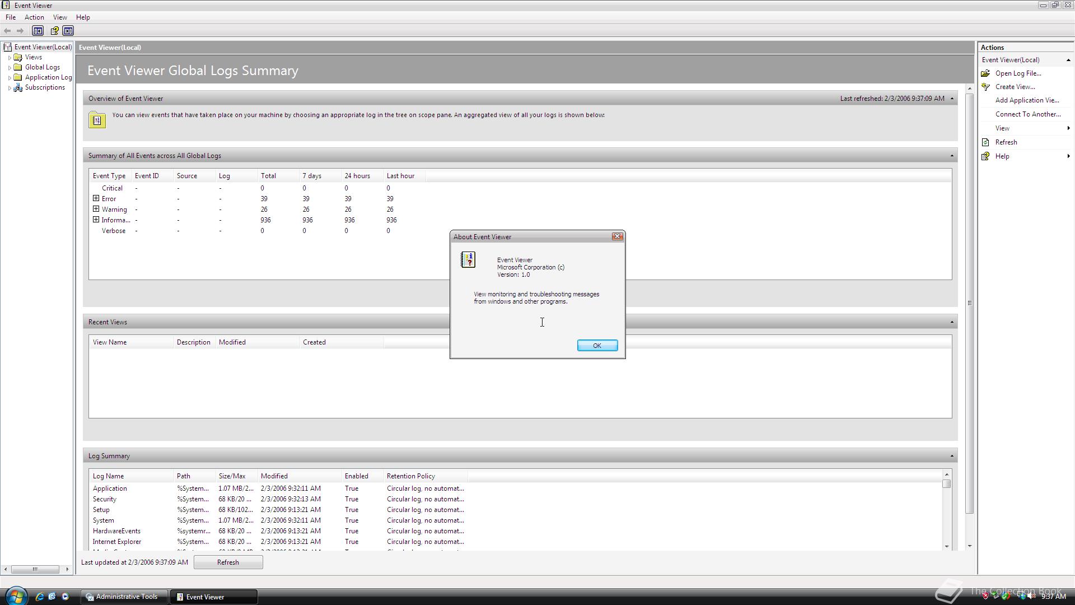This screenshot has height=605, width=1075.
Task: Click the Create View funnel icon
Action: (x=985, y=87)
